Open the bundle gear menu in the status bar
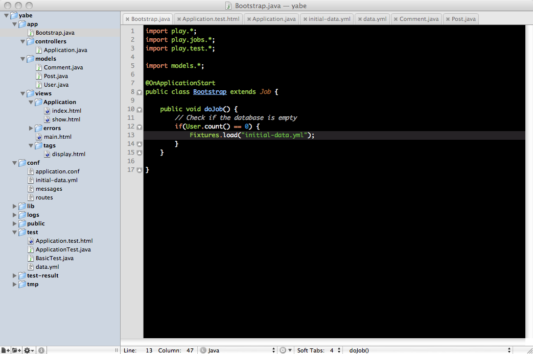The height and width of the screenshot is (354, 533). pos(286,350)
